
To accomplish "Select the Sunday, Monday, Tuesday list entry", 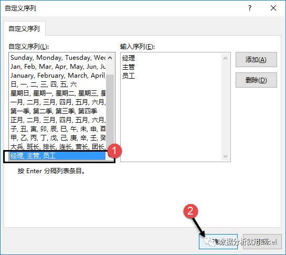I will point(58,58).
